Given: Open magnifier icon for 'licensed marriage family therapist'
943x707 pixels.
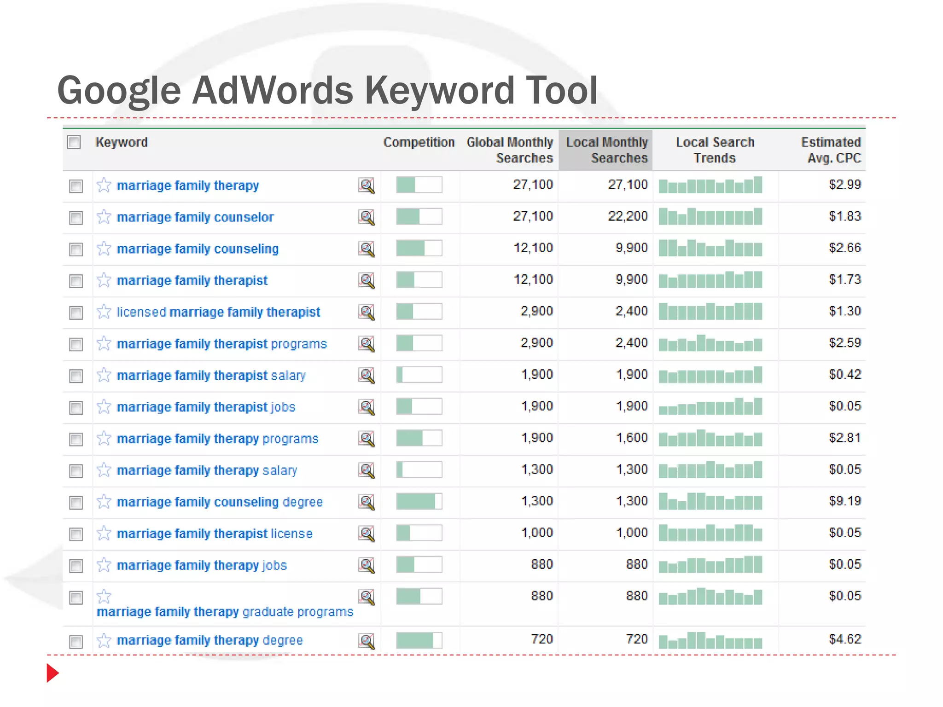Looking at the screenshot, I should [x=367, y=312].
